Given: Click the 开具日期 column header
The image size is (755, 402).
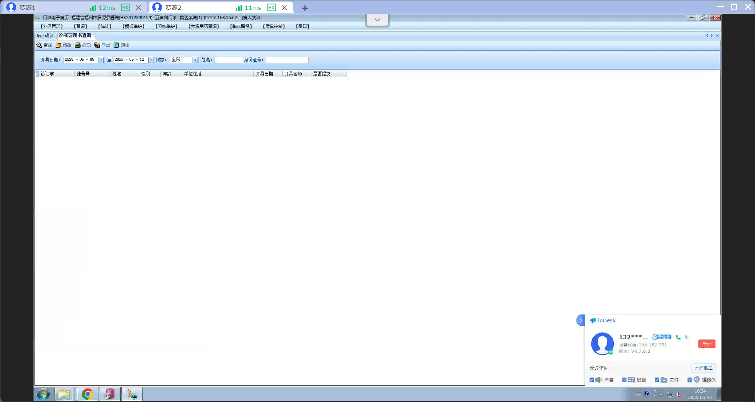Looking at the screenshot, I should tap(268, 74).
